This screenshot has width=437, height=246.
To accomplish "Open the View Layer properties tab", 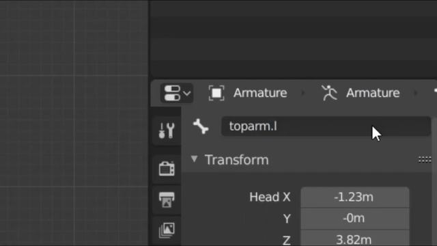I will pyautogui.click(x=167, y=230).
